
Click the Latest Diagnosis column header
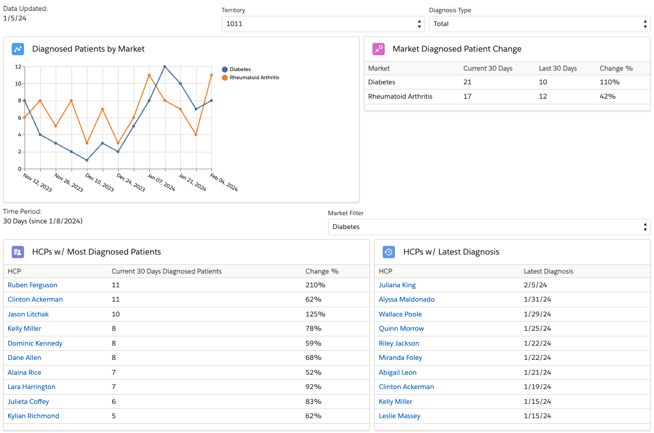(x=548, y=271)
